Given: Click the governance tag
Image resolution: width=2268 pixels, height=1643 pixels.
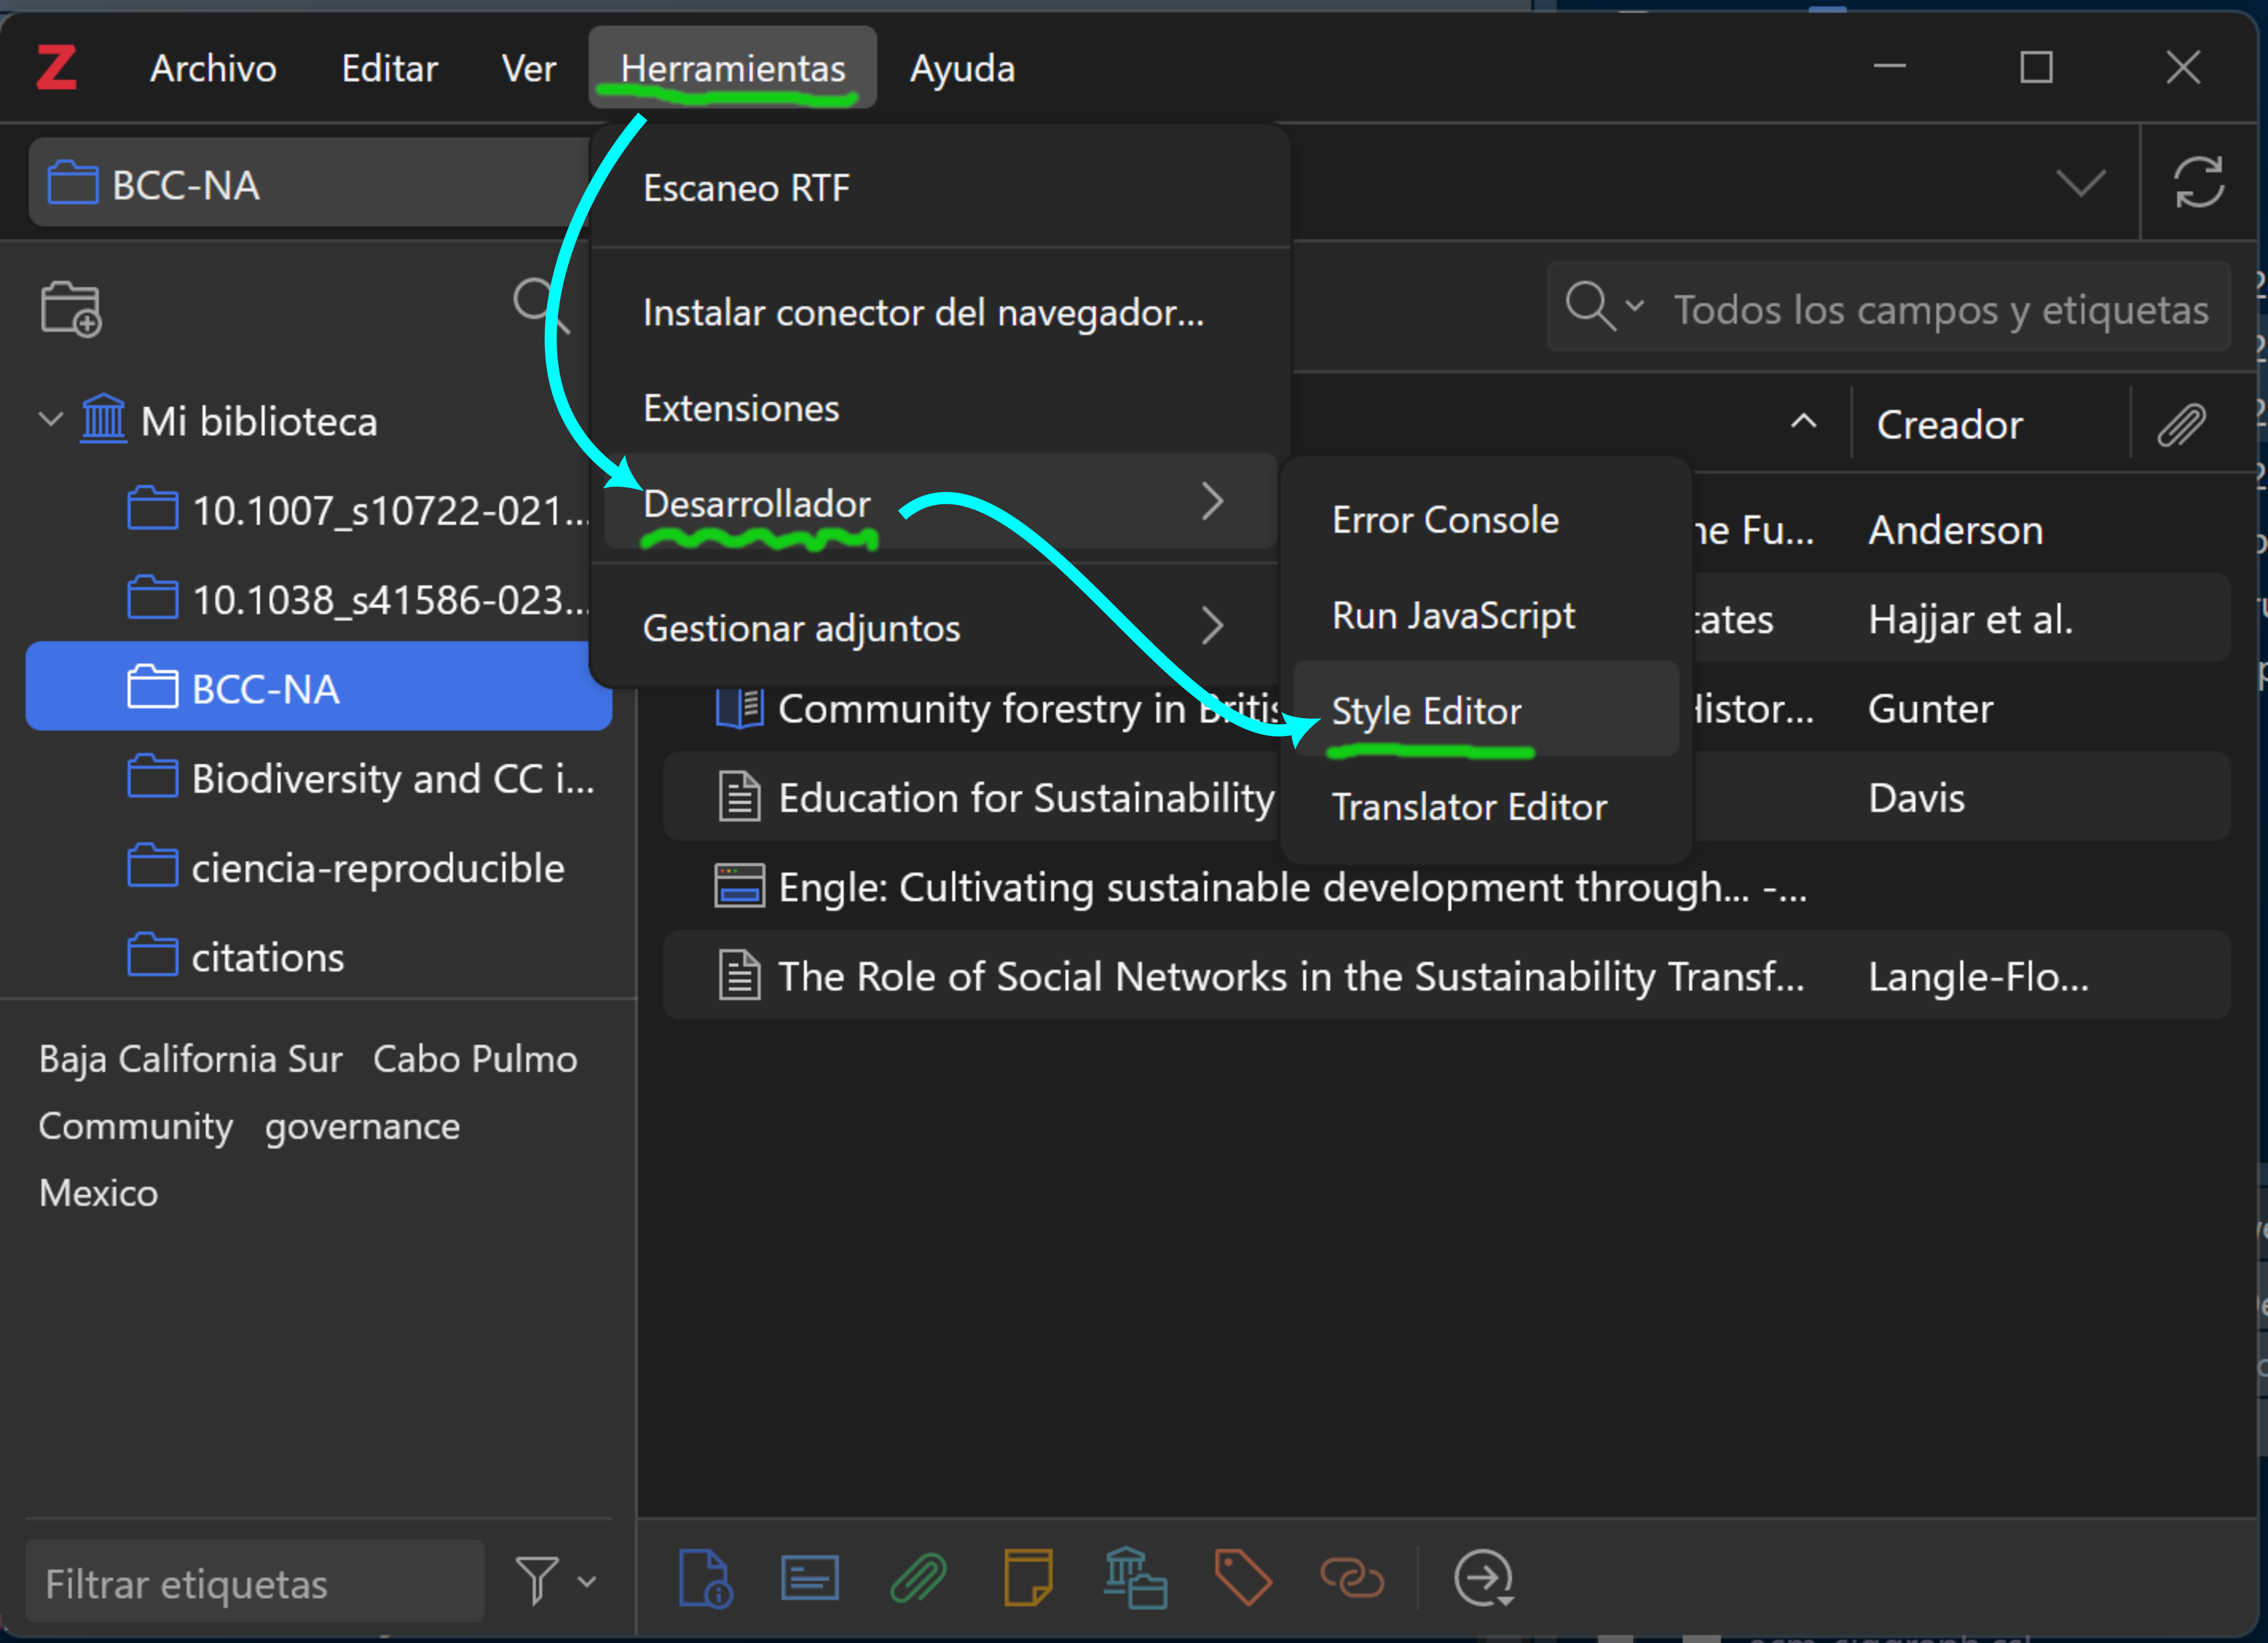Looking at the screenshot, I should (362, 1126).
